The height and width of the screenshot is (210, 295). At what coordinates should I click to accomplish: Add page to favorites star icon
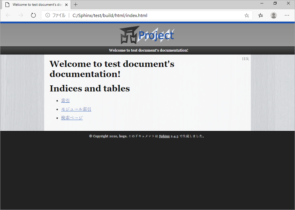(247, 16)
